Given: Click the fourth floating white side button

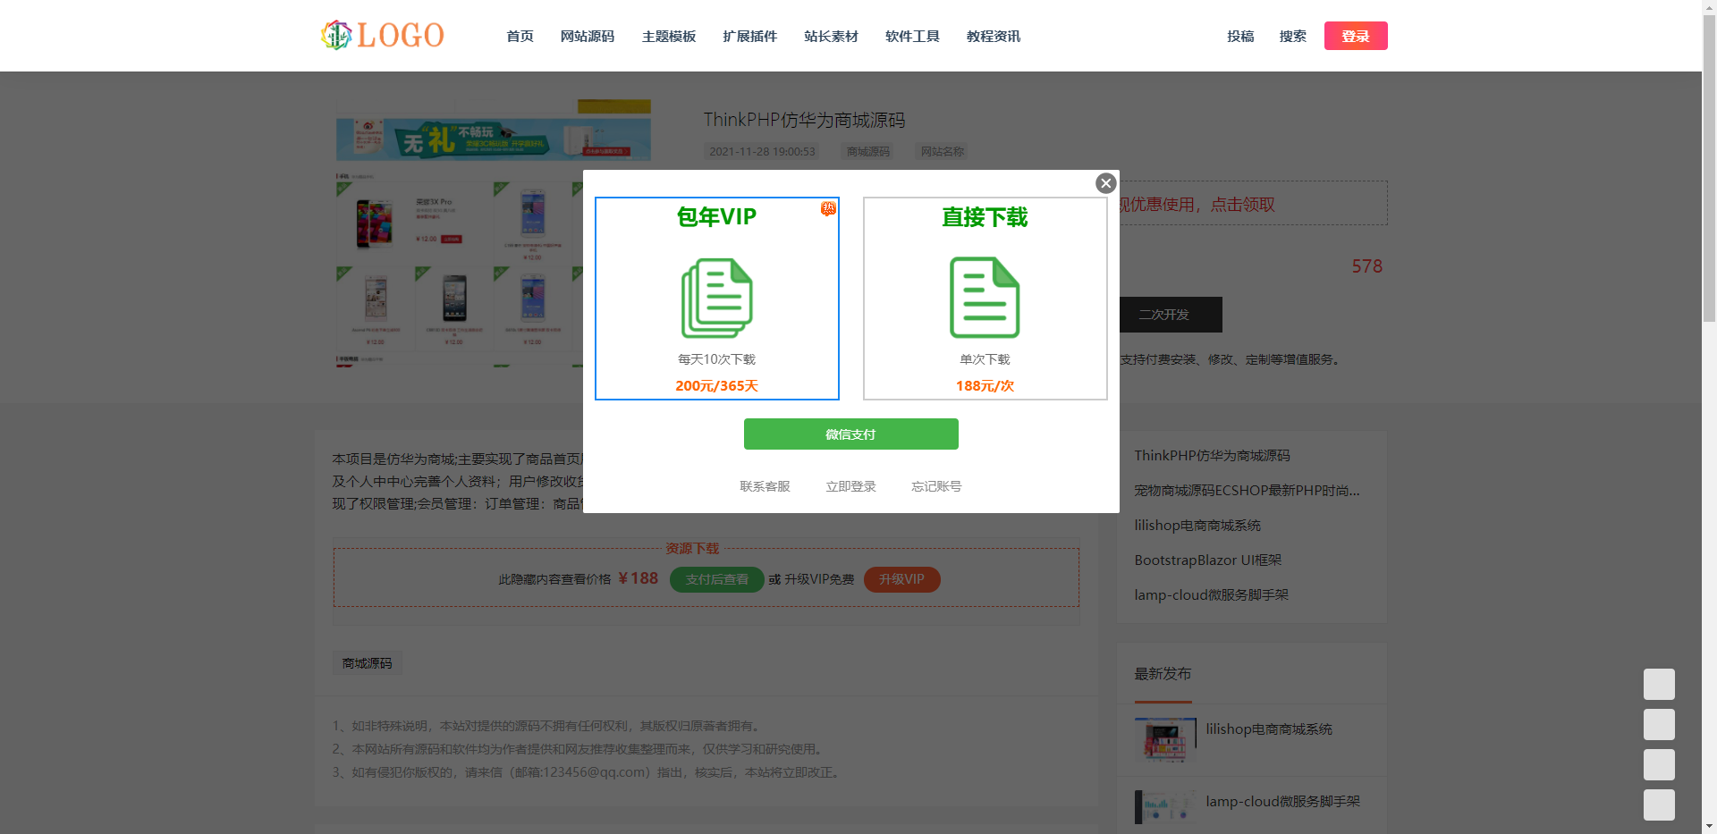Looking at the screenshot, I should 1659,805.
